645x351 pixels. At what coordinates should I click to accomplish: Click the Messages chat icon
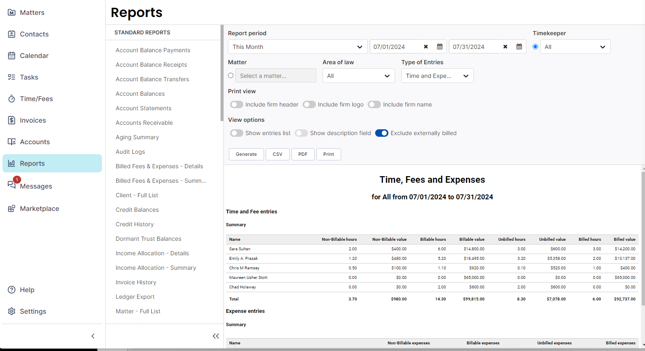(x=12, y=185)
